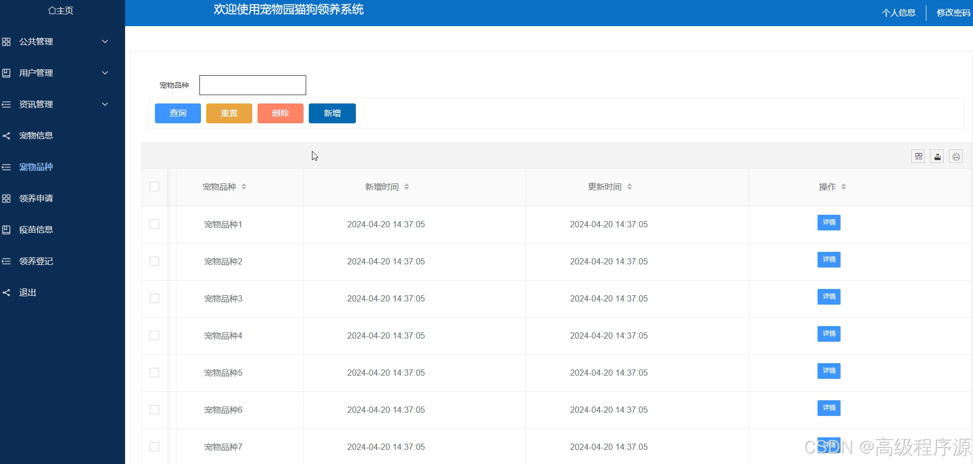Screen dimensions: 973x464
Task: Click the share icon next to 退出
Action: 6,293
